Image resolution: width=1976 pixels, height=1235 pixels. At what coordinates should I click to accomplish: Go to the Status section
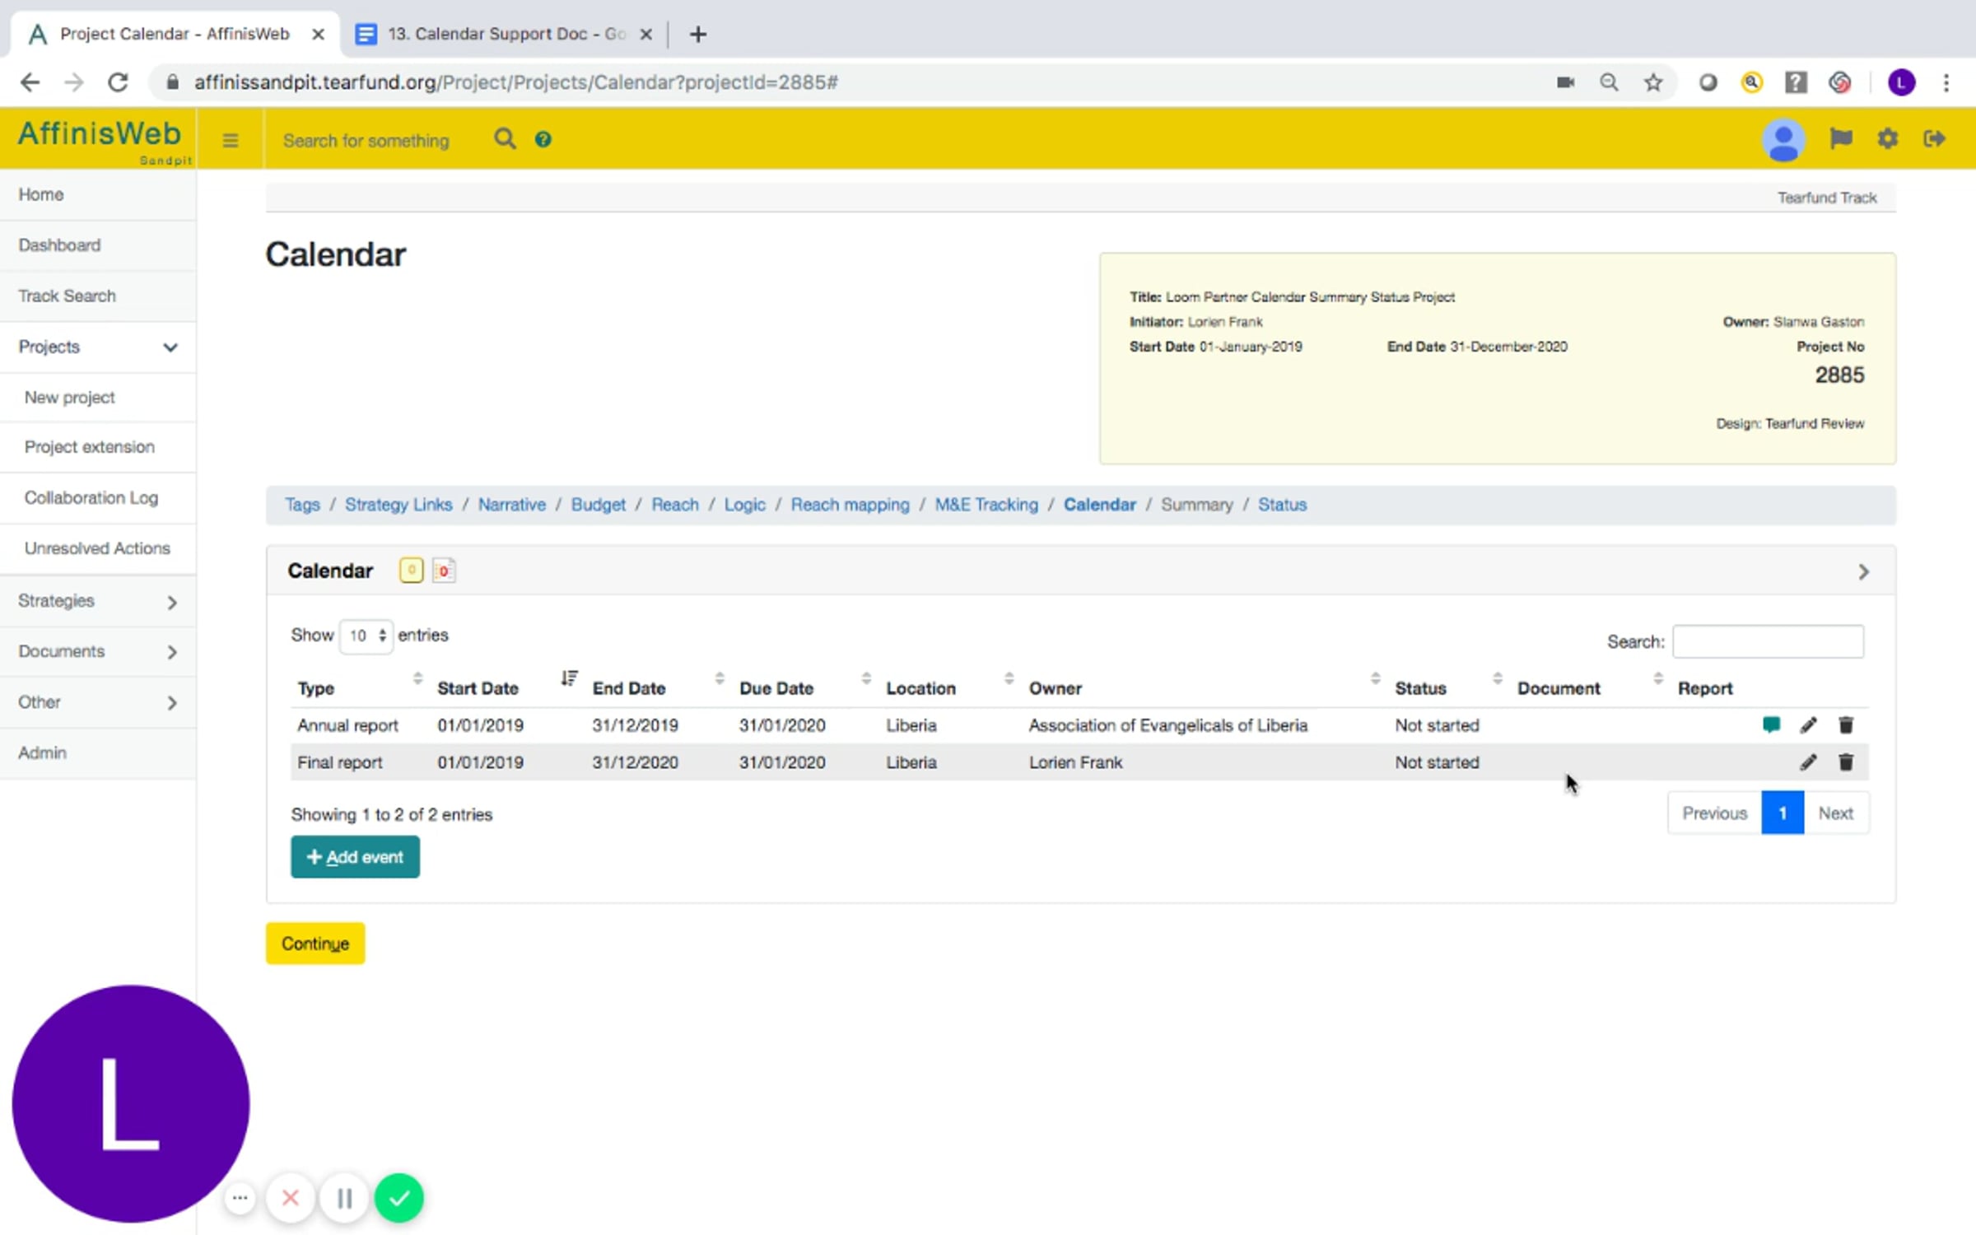pyautogui.click(x=1282, y=505)
